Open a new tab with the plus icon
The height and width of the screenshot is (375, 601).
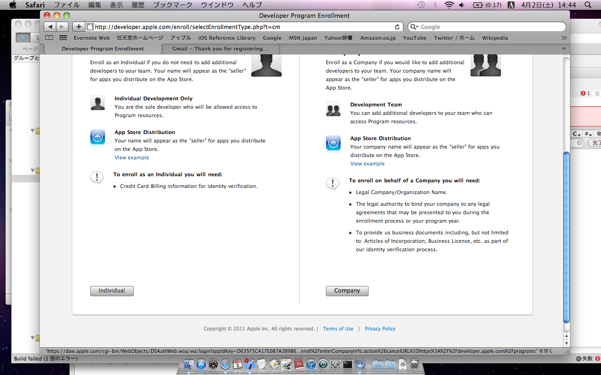563,49
